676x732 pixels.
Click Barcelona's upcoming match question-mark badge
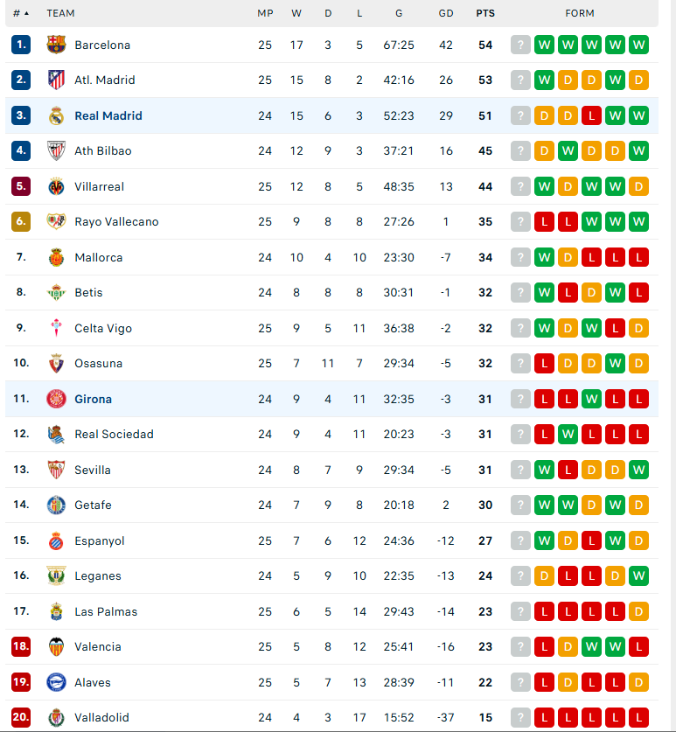pos(520,45)
